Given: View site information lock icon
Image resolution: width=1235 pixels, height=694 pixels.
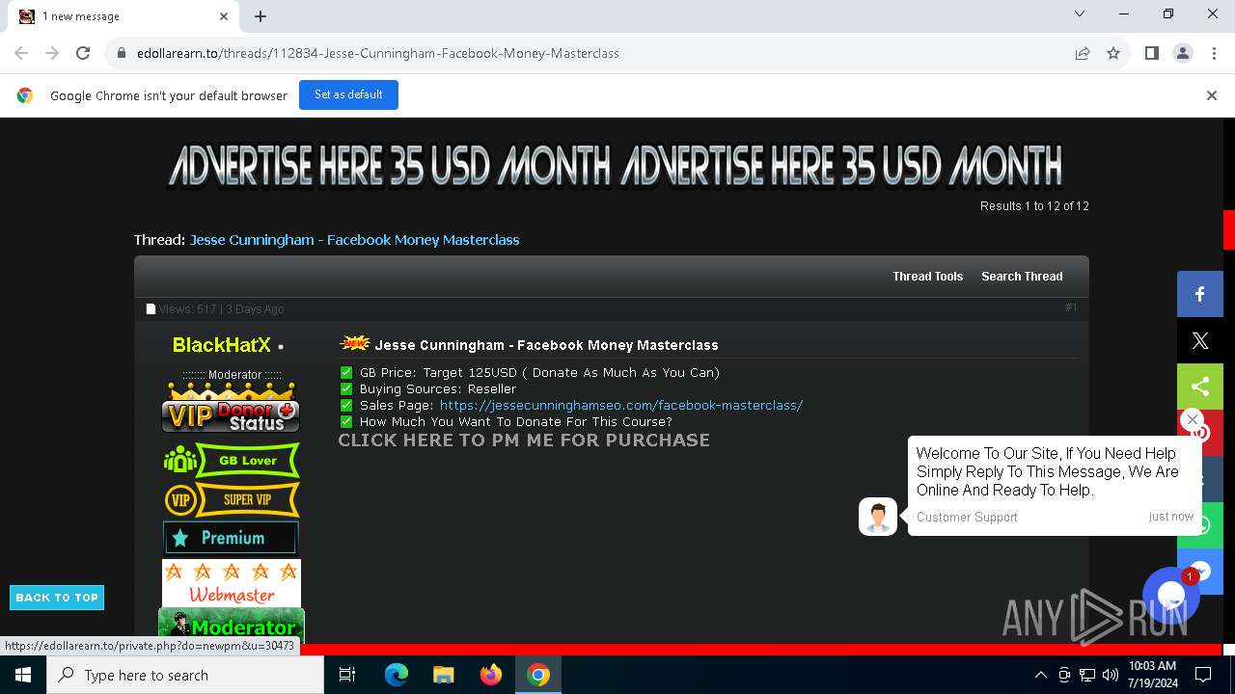Looking at the screenshot, I should [122, 53].
